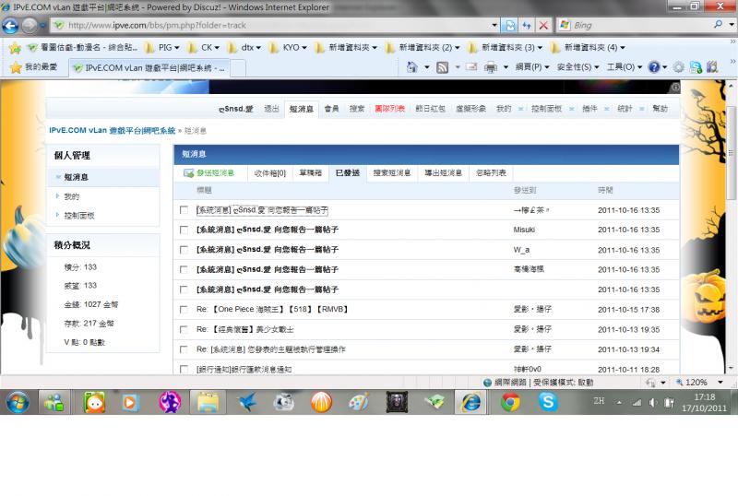
Task: Open the IE home page icon
Action: (x=413, y=67)
